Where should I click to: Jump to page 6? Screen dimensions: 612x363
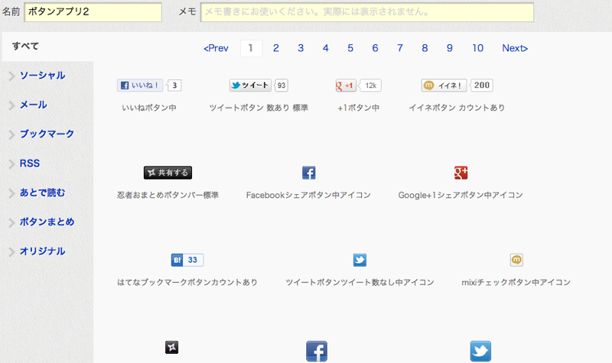(375, 48)
